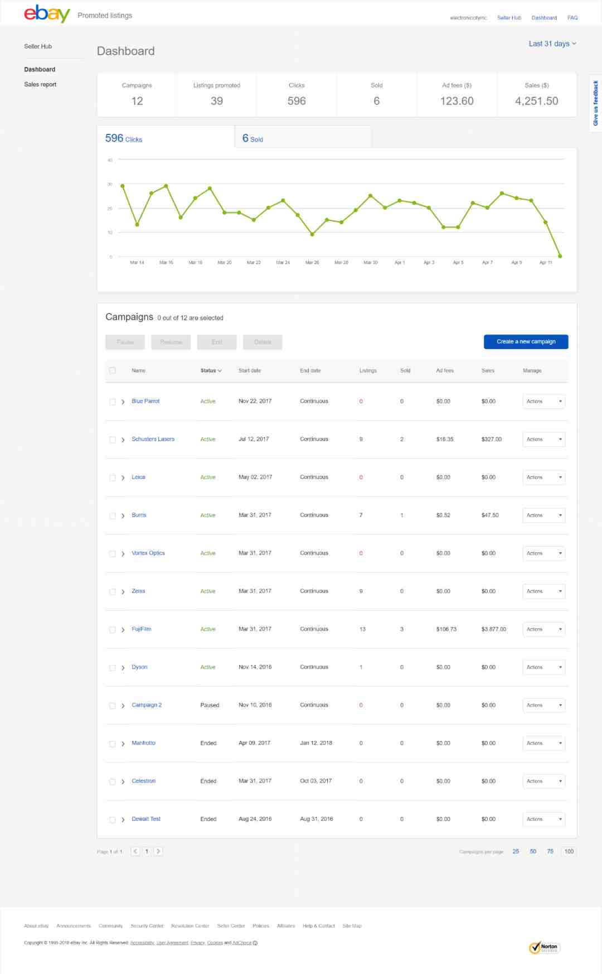Click the Resume campaigns button
602x974 pixels.
(171, 342)
